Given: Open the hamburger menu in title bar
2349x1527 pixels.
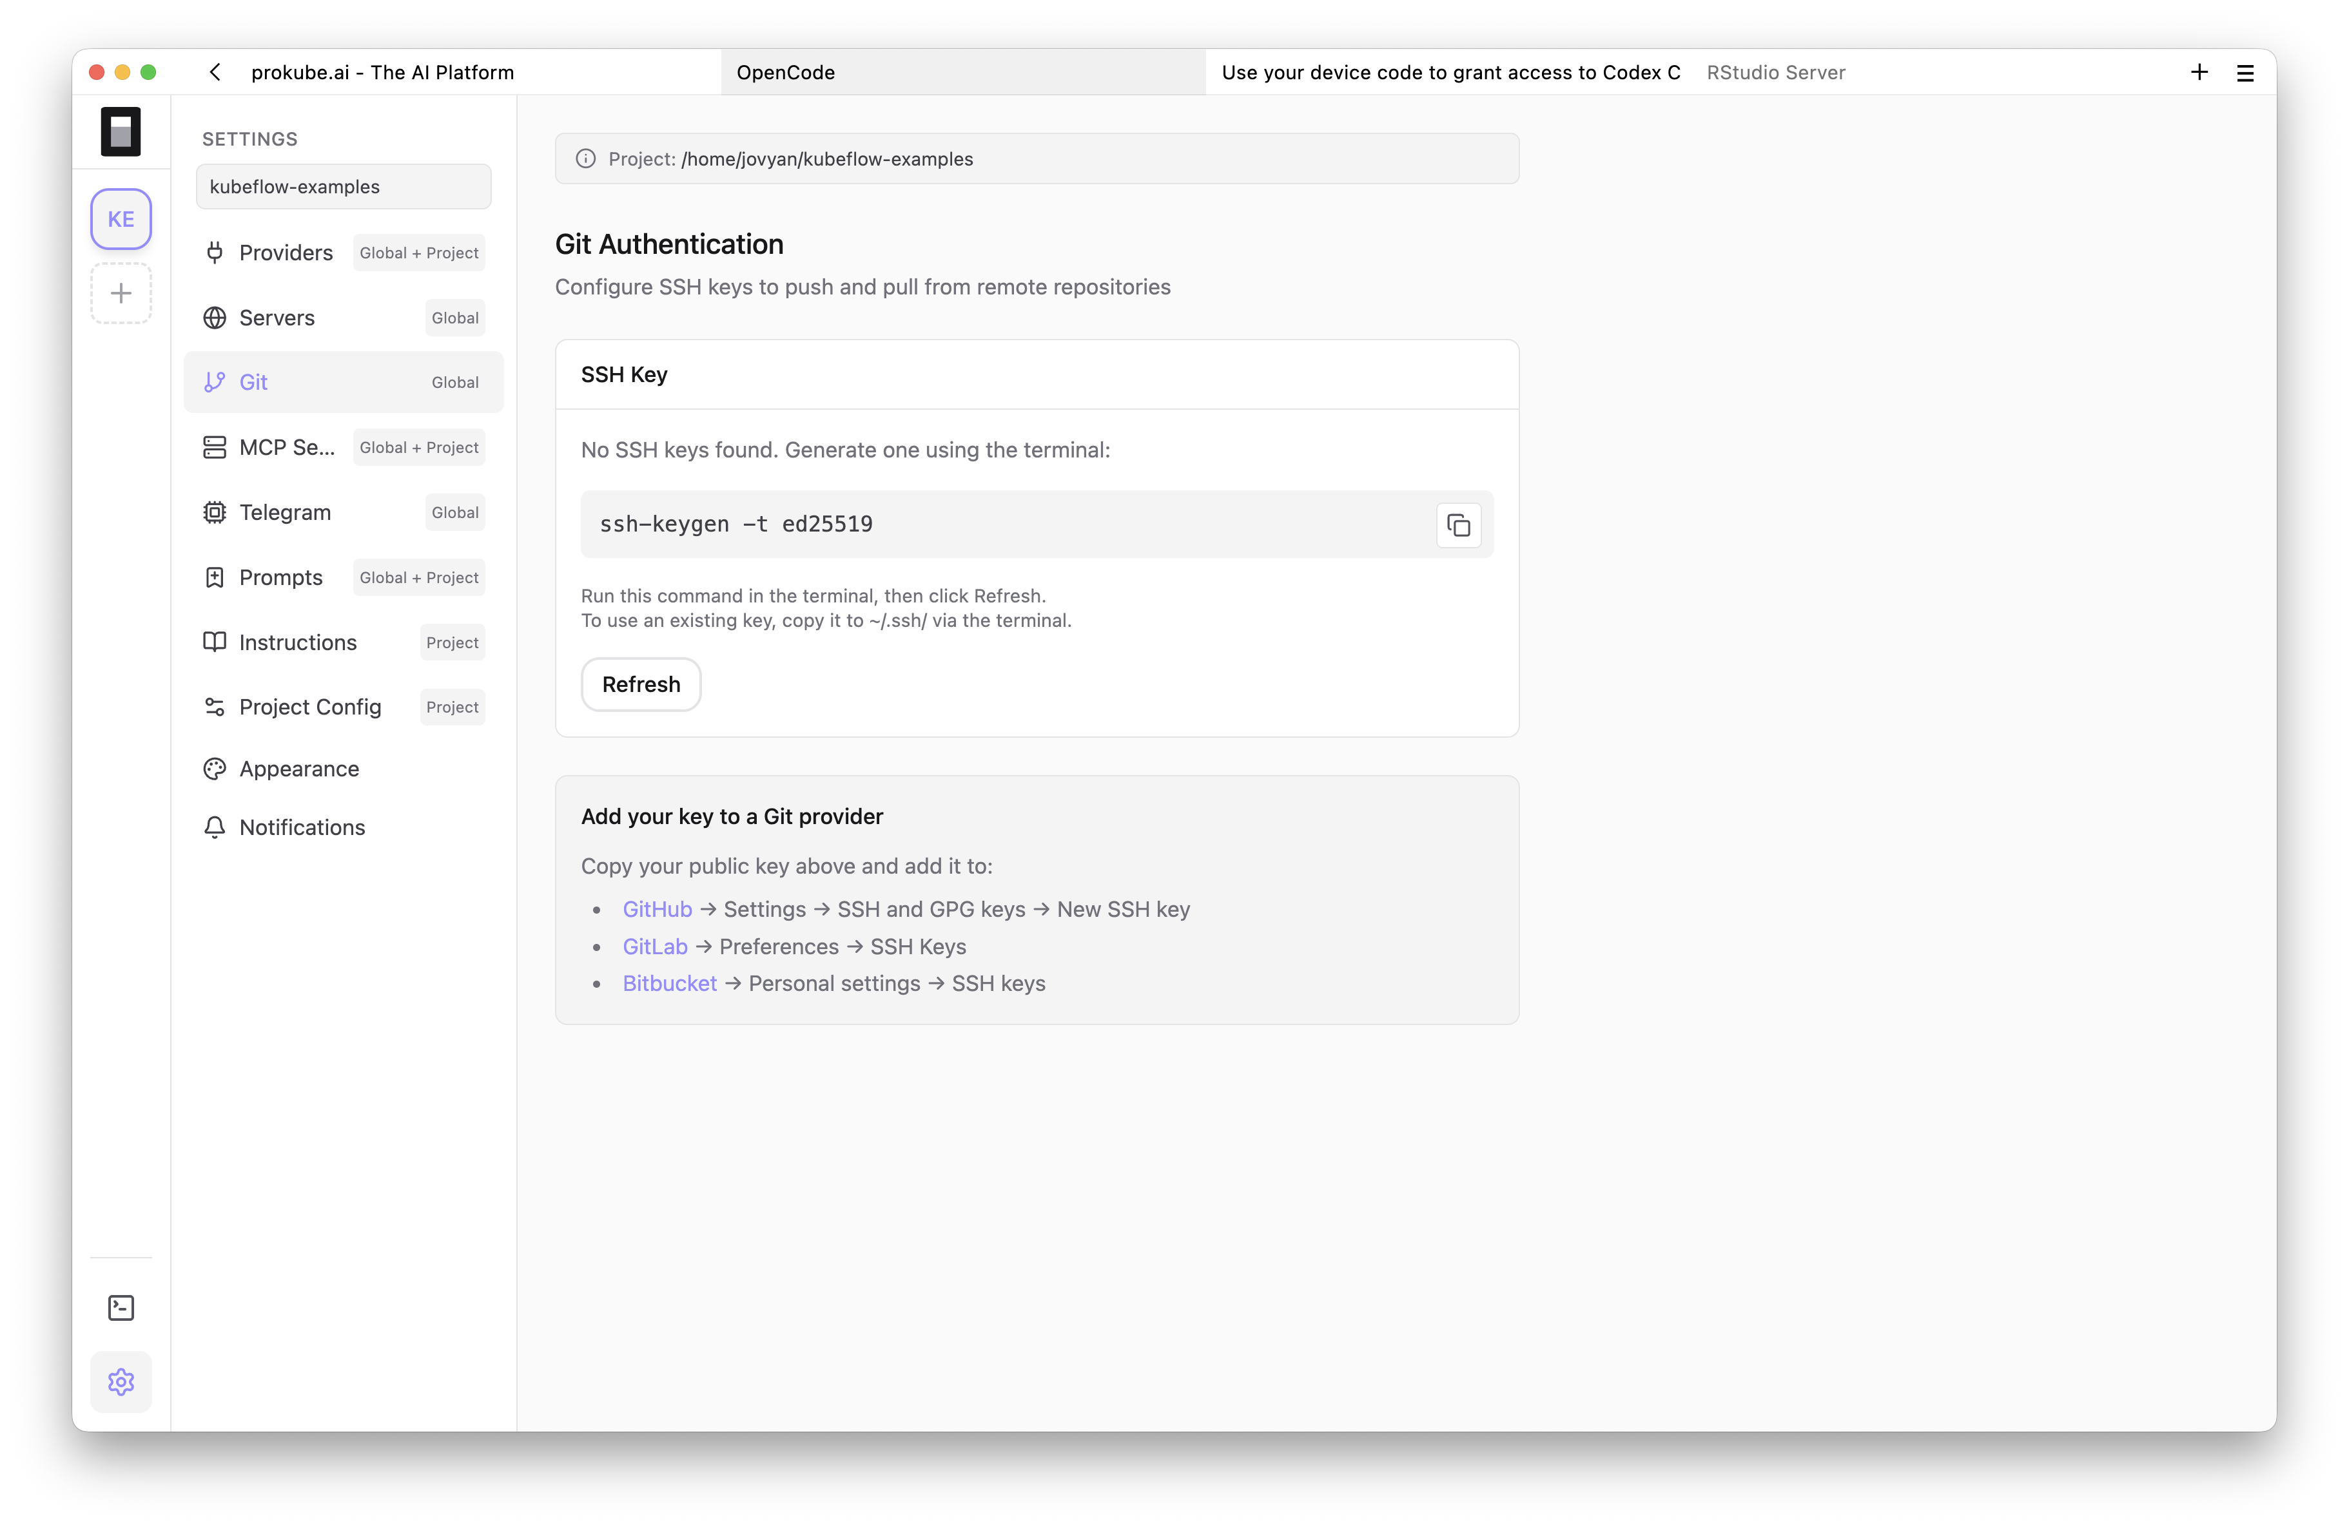Looking at the screenshot, I should [2245, 73].
